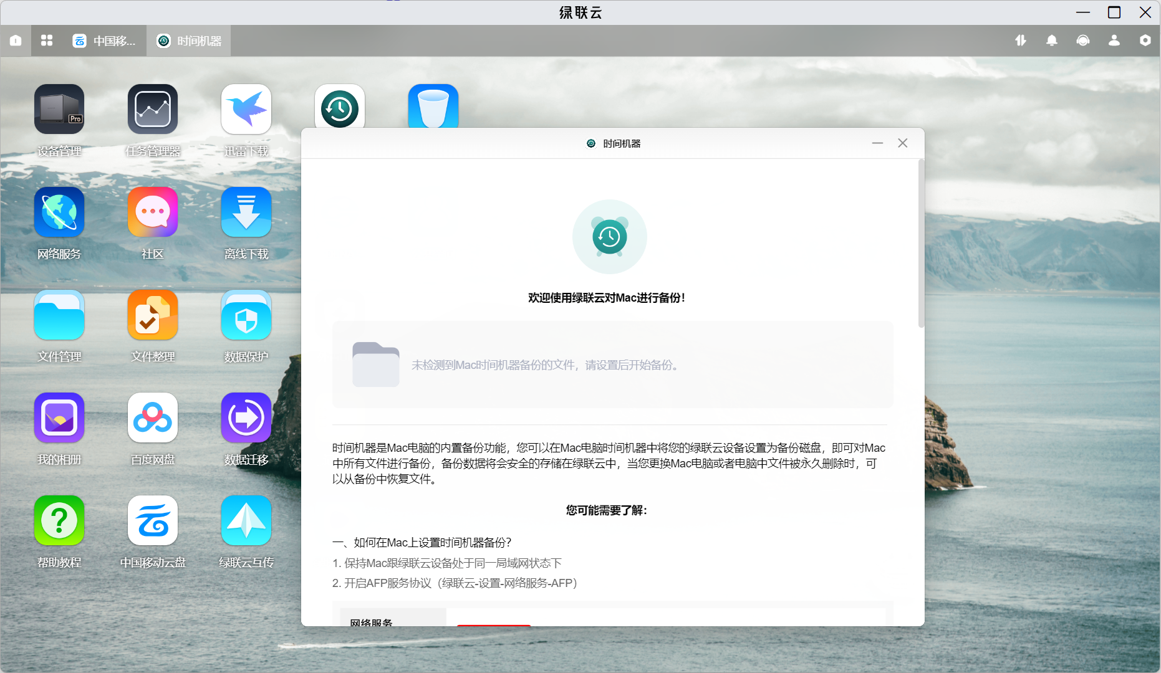Click the 时间机器 window vertical scrollbar
The width and height of the screenshot is (1161, 673).
921,243
